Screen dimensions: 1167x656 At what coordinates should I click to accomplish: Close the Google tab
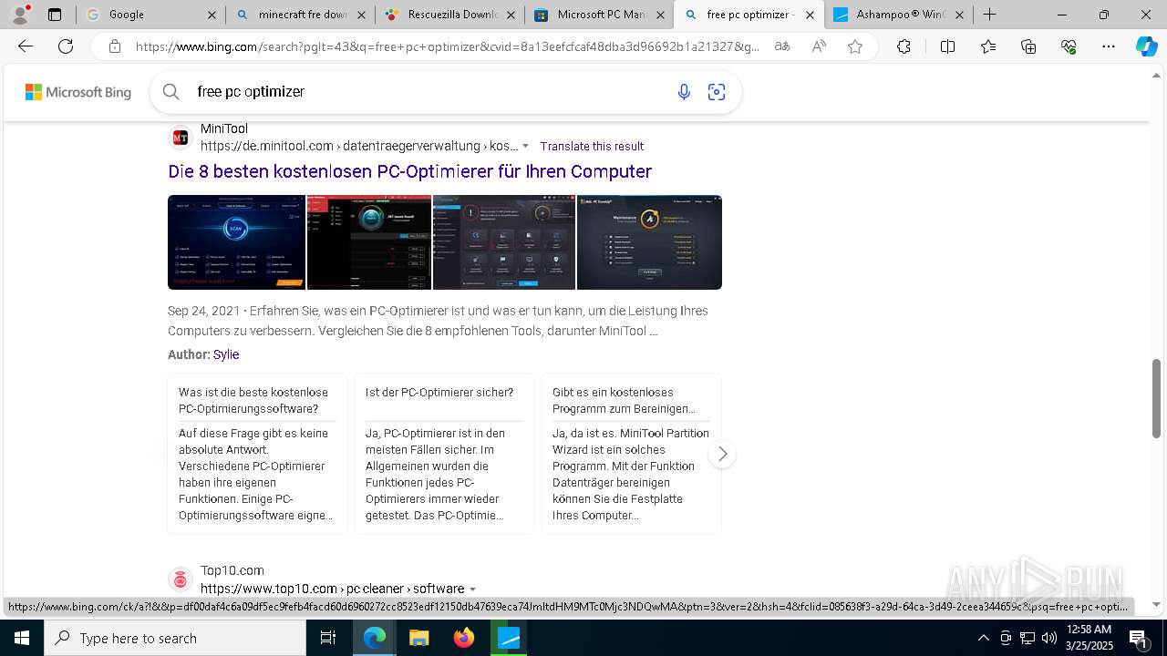pos(212,15)
